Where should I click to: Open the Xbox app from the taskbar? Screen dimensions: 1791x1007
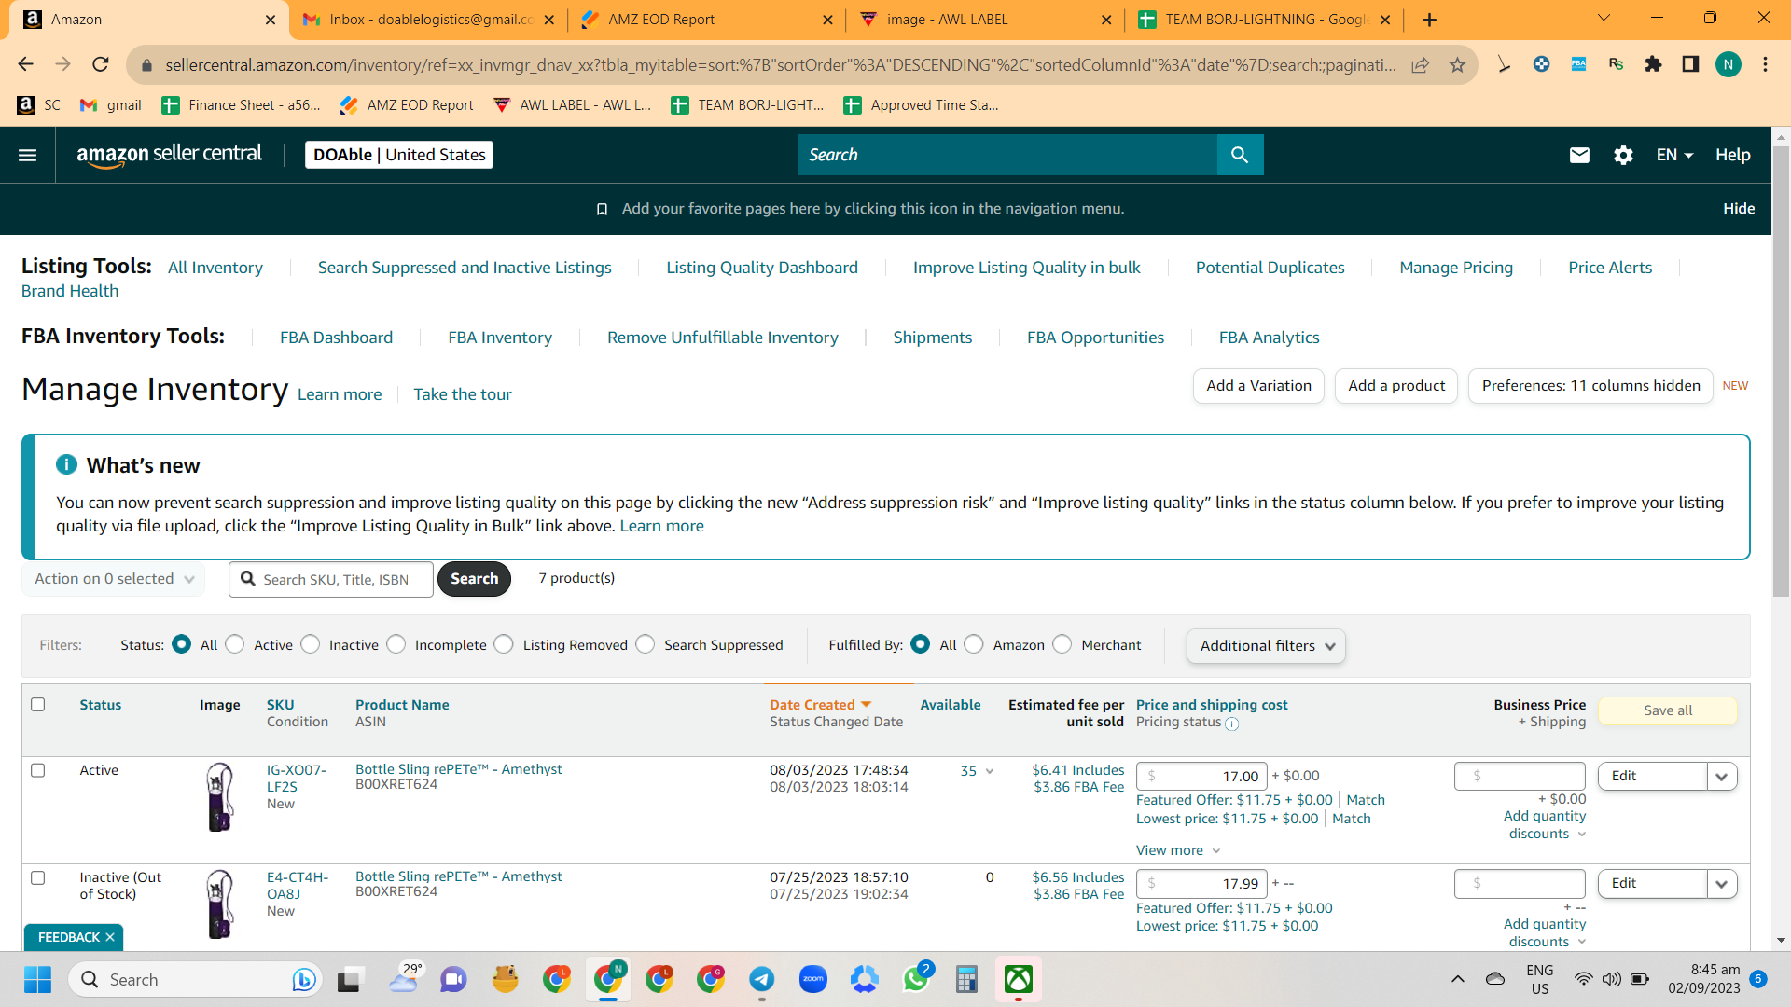tap(1019, 980)
